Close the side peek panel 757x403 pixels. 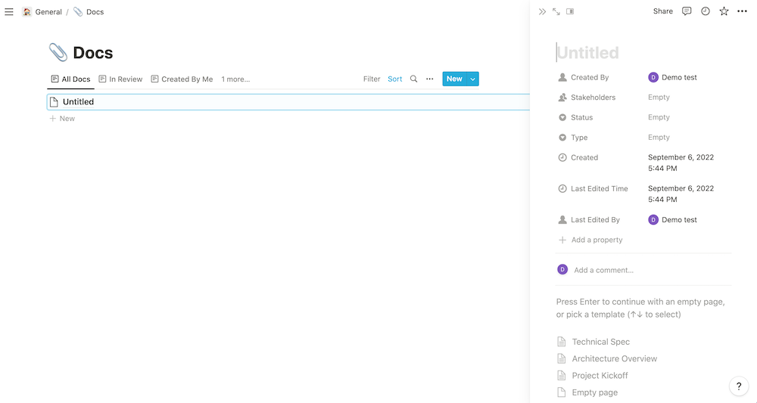coord(542,11)
